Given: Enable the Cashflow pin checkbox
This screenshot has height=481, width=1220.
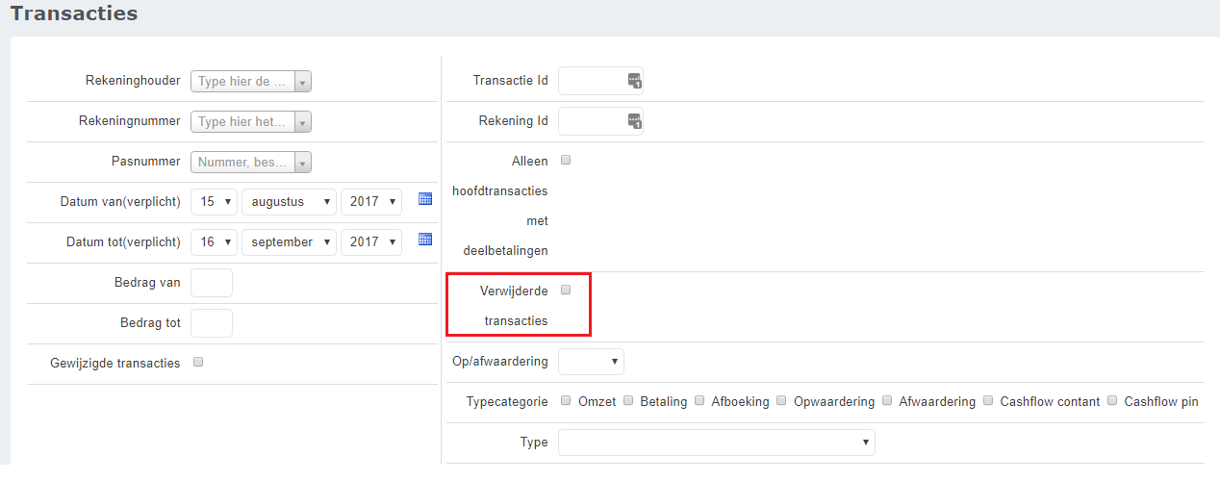Looking at the screenshot, I should tap(1112, 400).
